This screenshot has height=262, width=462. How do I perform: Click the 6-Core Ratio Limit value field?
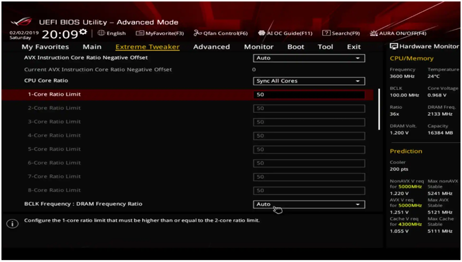pos(309,163)
